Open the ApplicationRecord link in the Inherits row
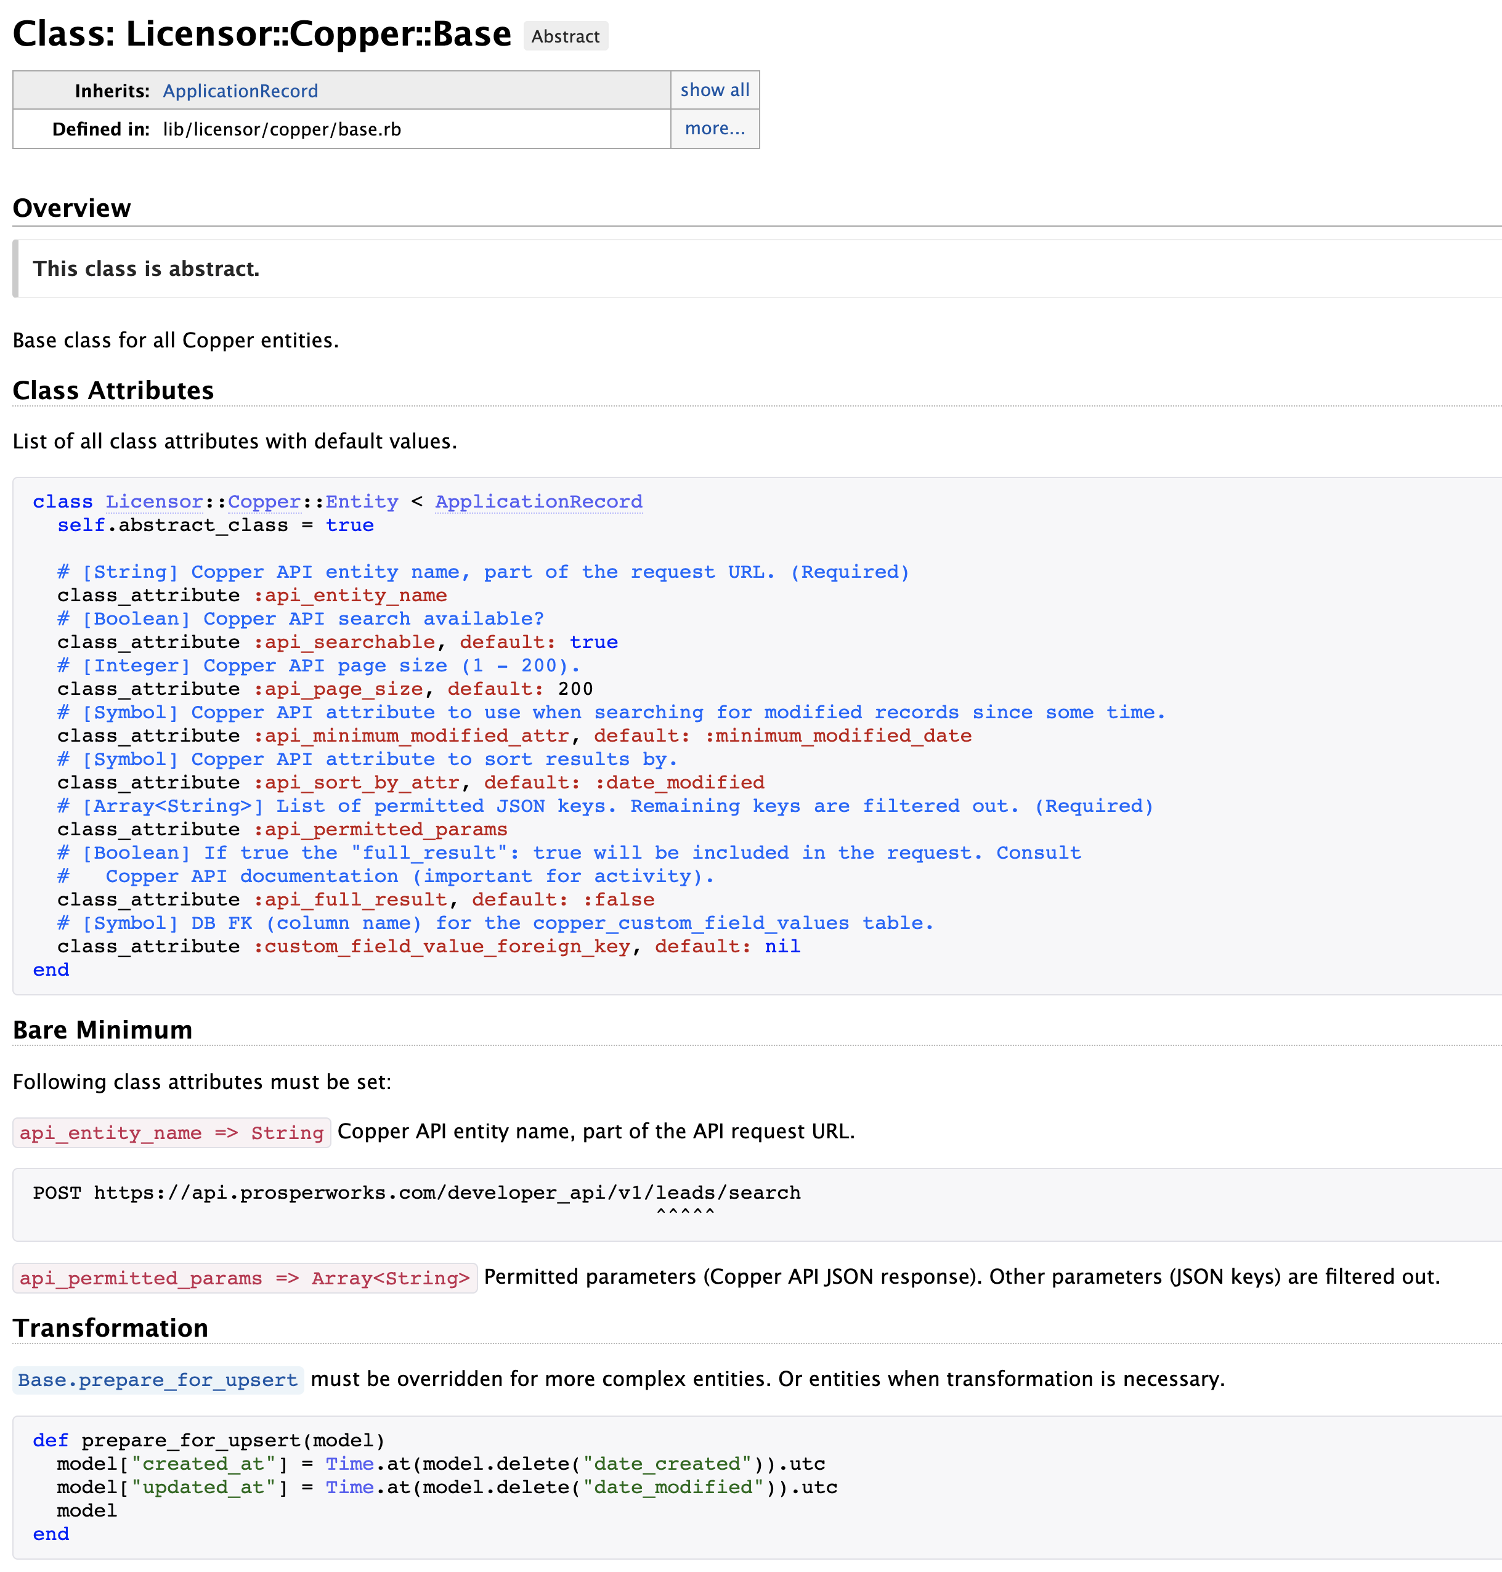 point(240,91)
